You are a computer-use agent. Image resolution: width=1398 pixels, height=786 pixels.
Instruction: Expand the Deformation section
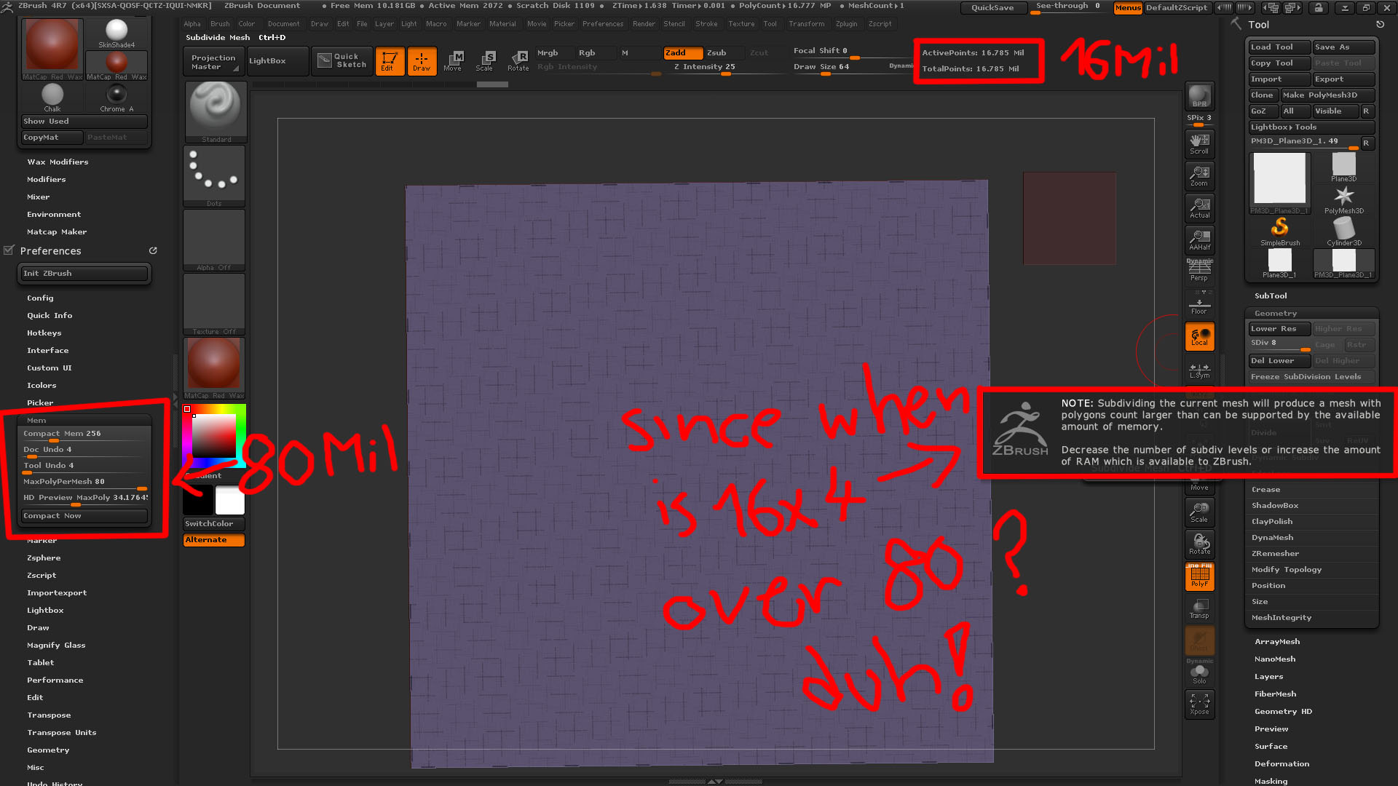coord(1281,764)
